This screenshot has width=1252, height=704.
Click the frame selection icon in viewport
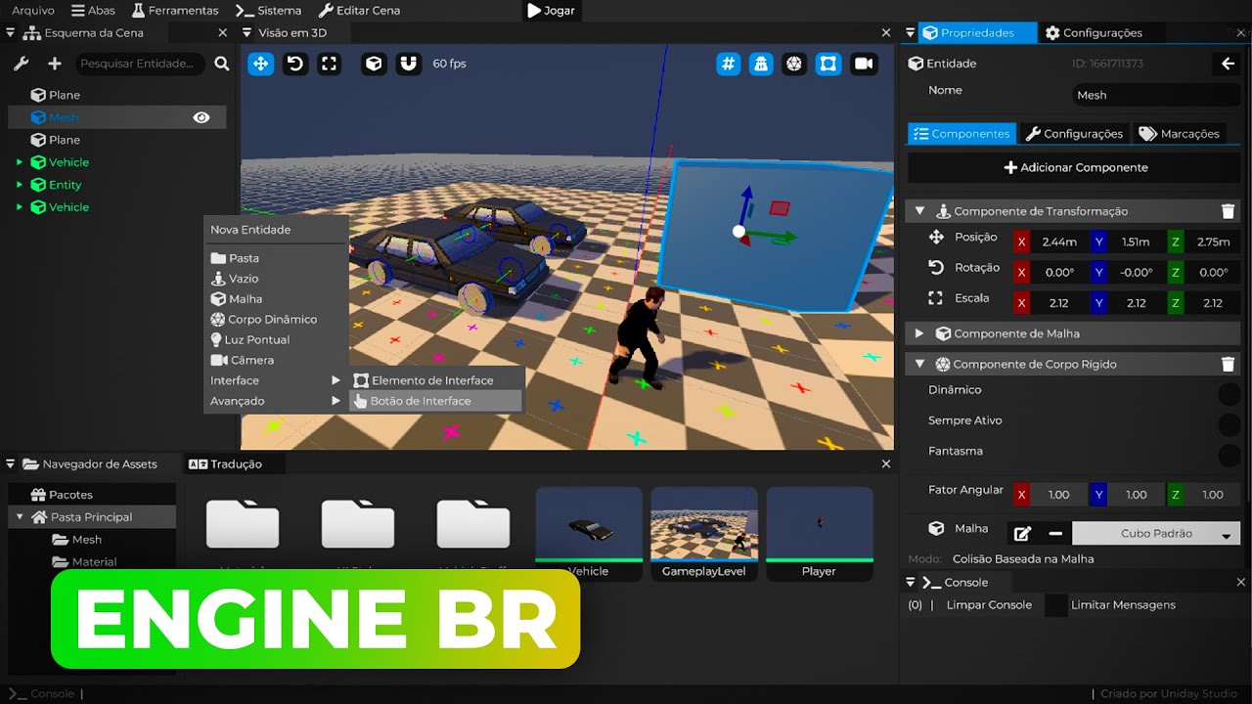[828, 64]
